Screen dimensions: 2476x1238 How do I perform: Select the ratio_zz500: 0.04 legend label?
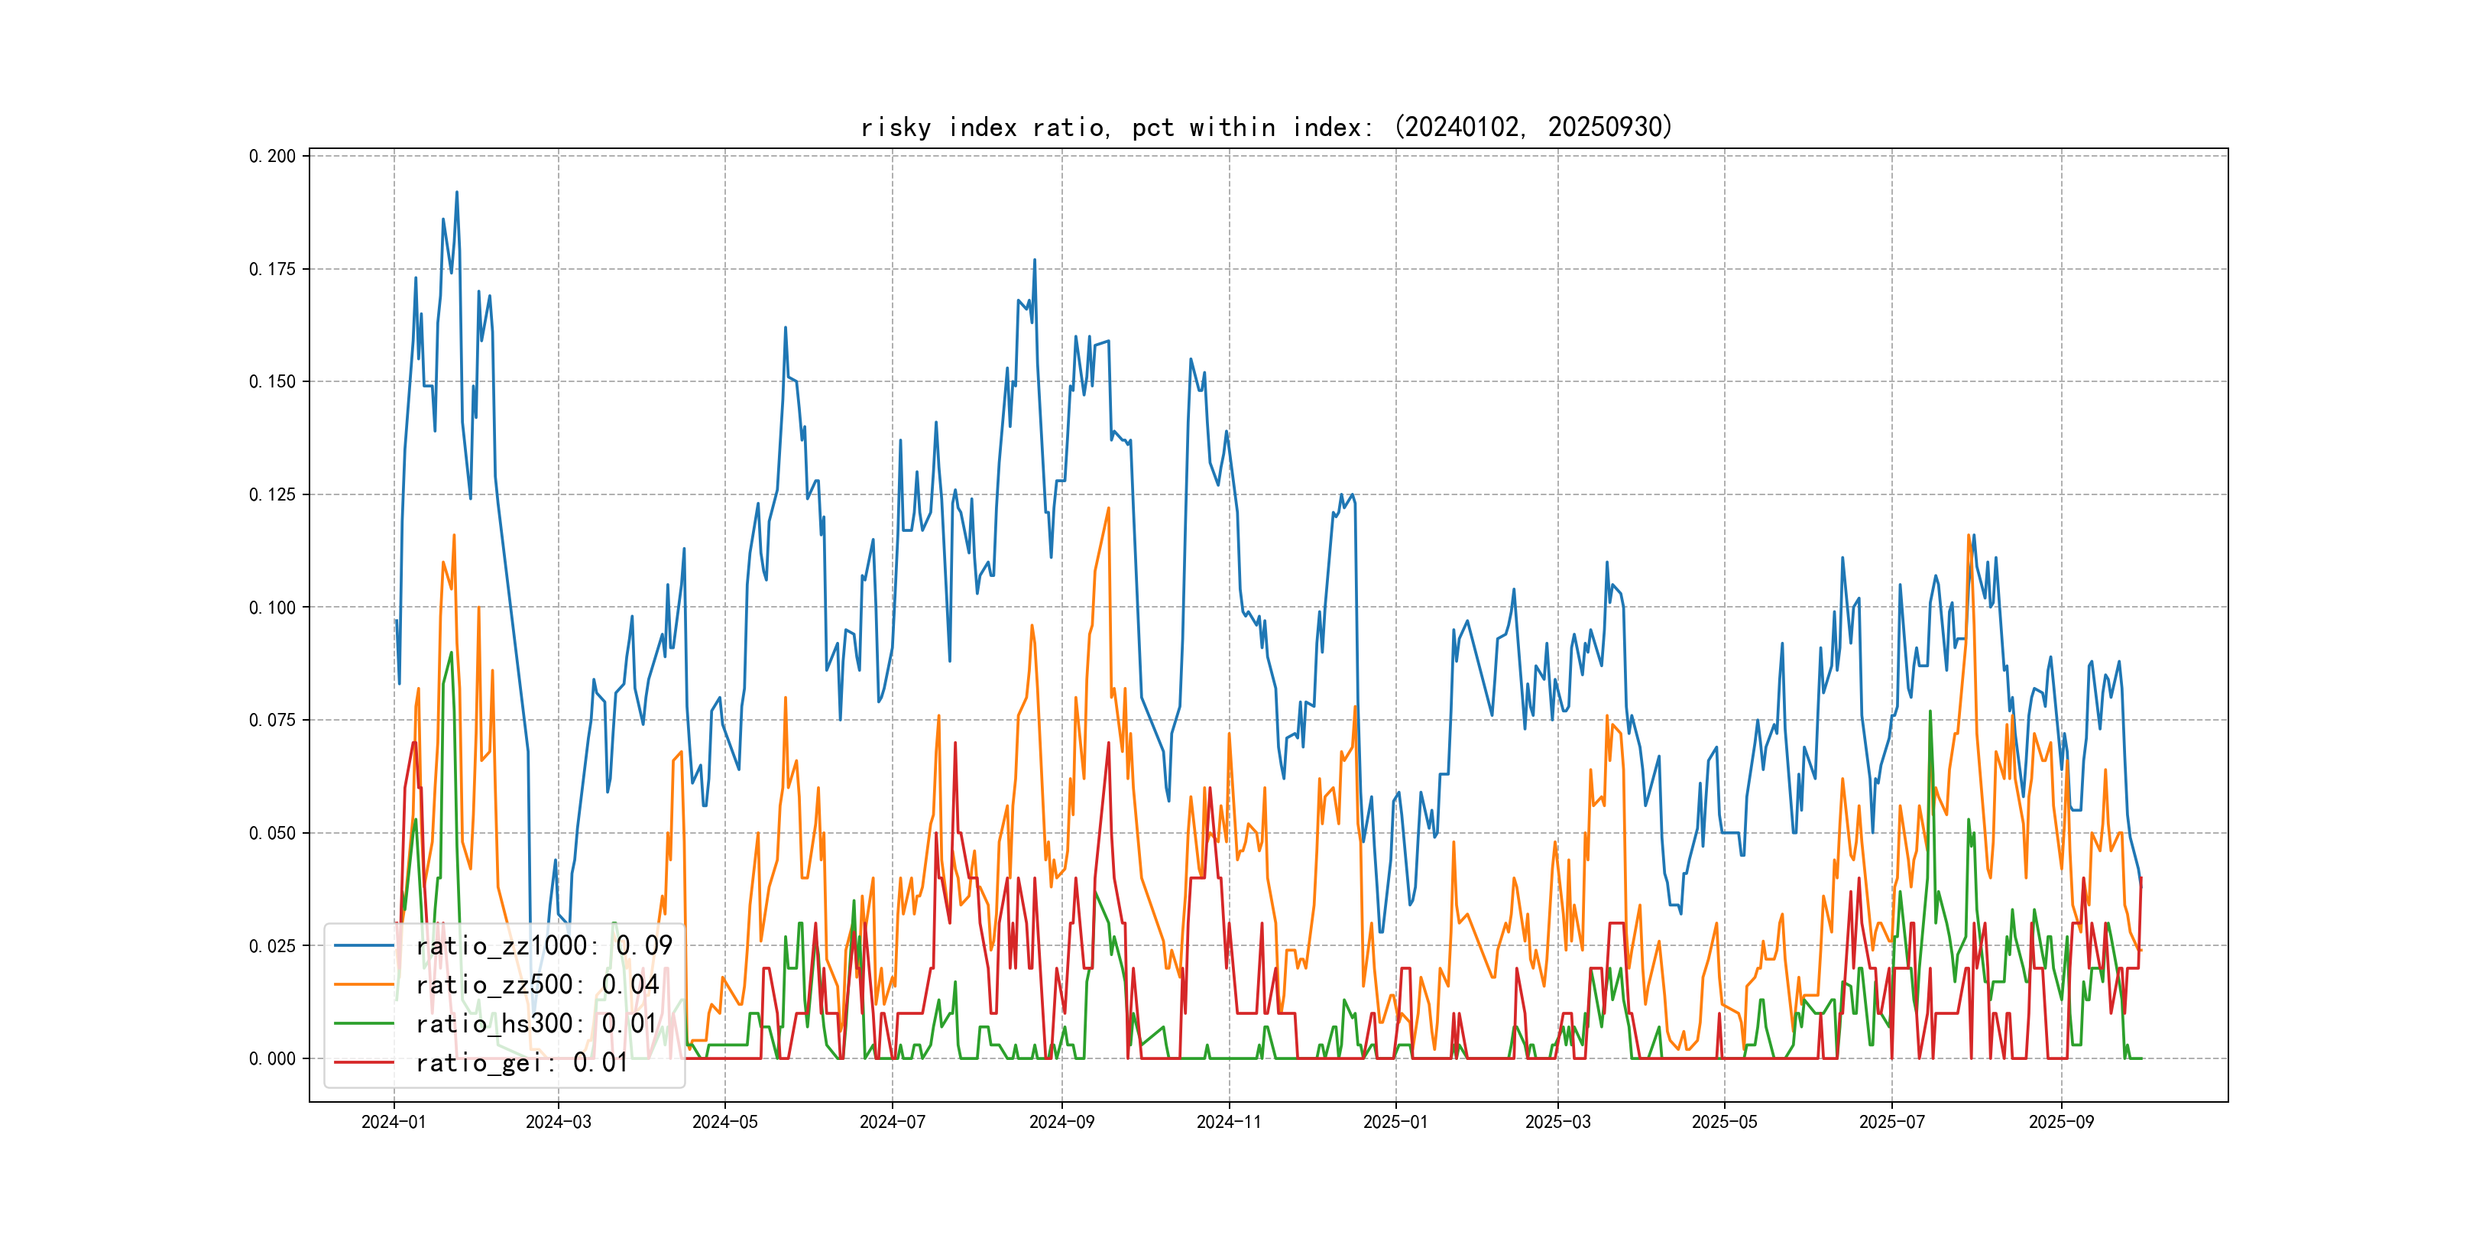click(x=537, y=985)
